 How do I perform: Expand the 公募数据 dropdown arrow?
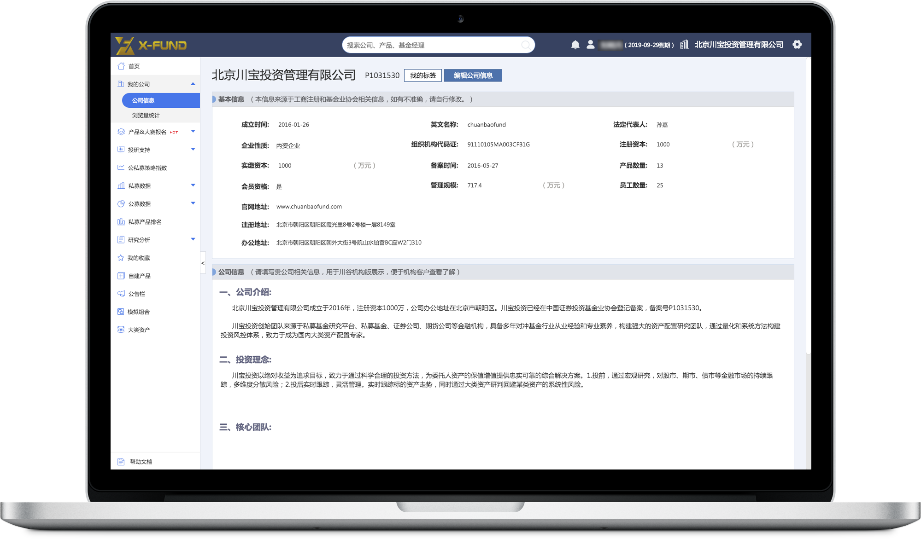point(193,203)
